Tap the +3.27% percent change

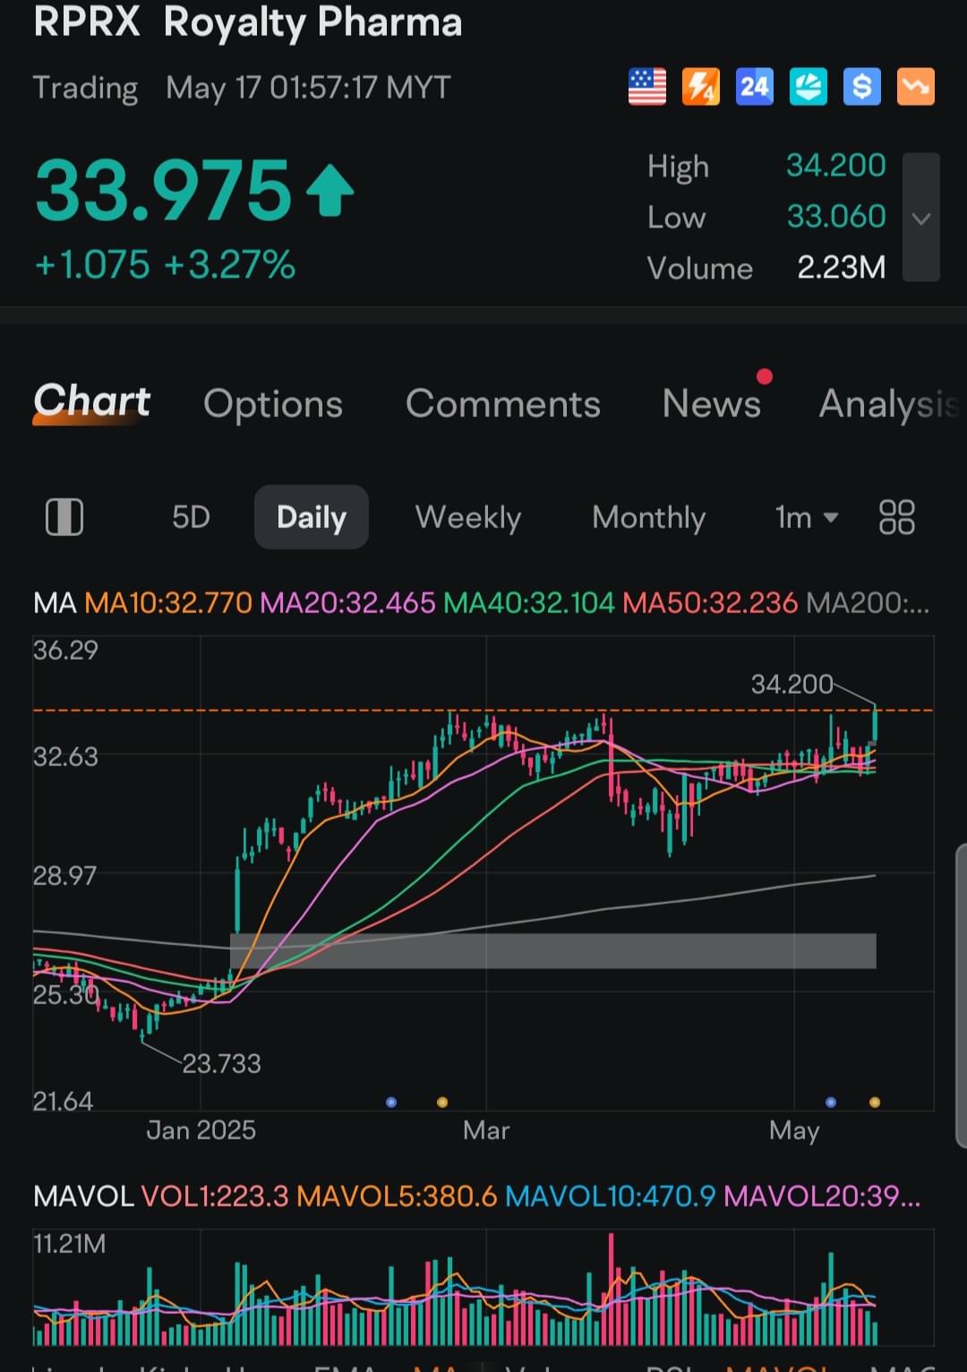click(x=230, y=265)
